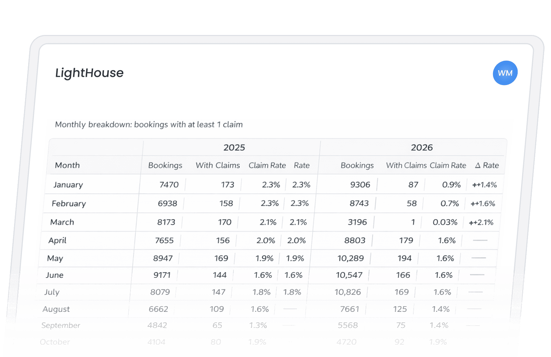Click July 2026 bookings value 10,826
Screen dimensions: 551x357
348,292
